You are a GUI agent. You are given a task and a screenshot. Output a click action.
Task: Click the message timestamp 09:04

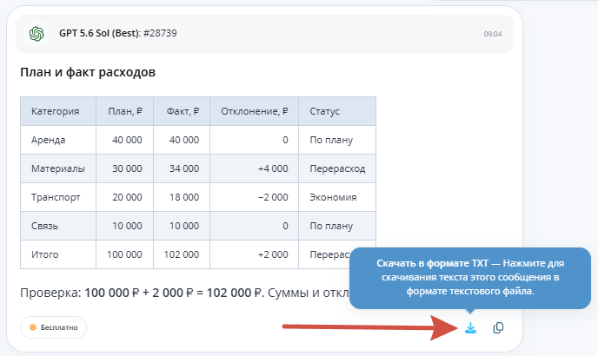(493, 34)
